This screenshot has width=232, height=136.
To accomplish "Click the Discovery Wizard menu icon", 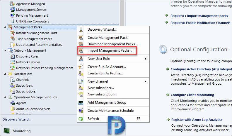I will [81, 29].
